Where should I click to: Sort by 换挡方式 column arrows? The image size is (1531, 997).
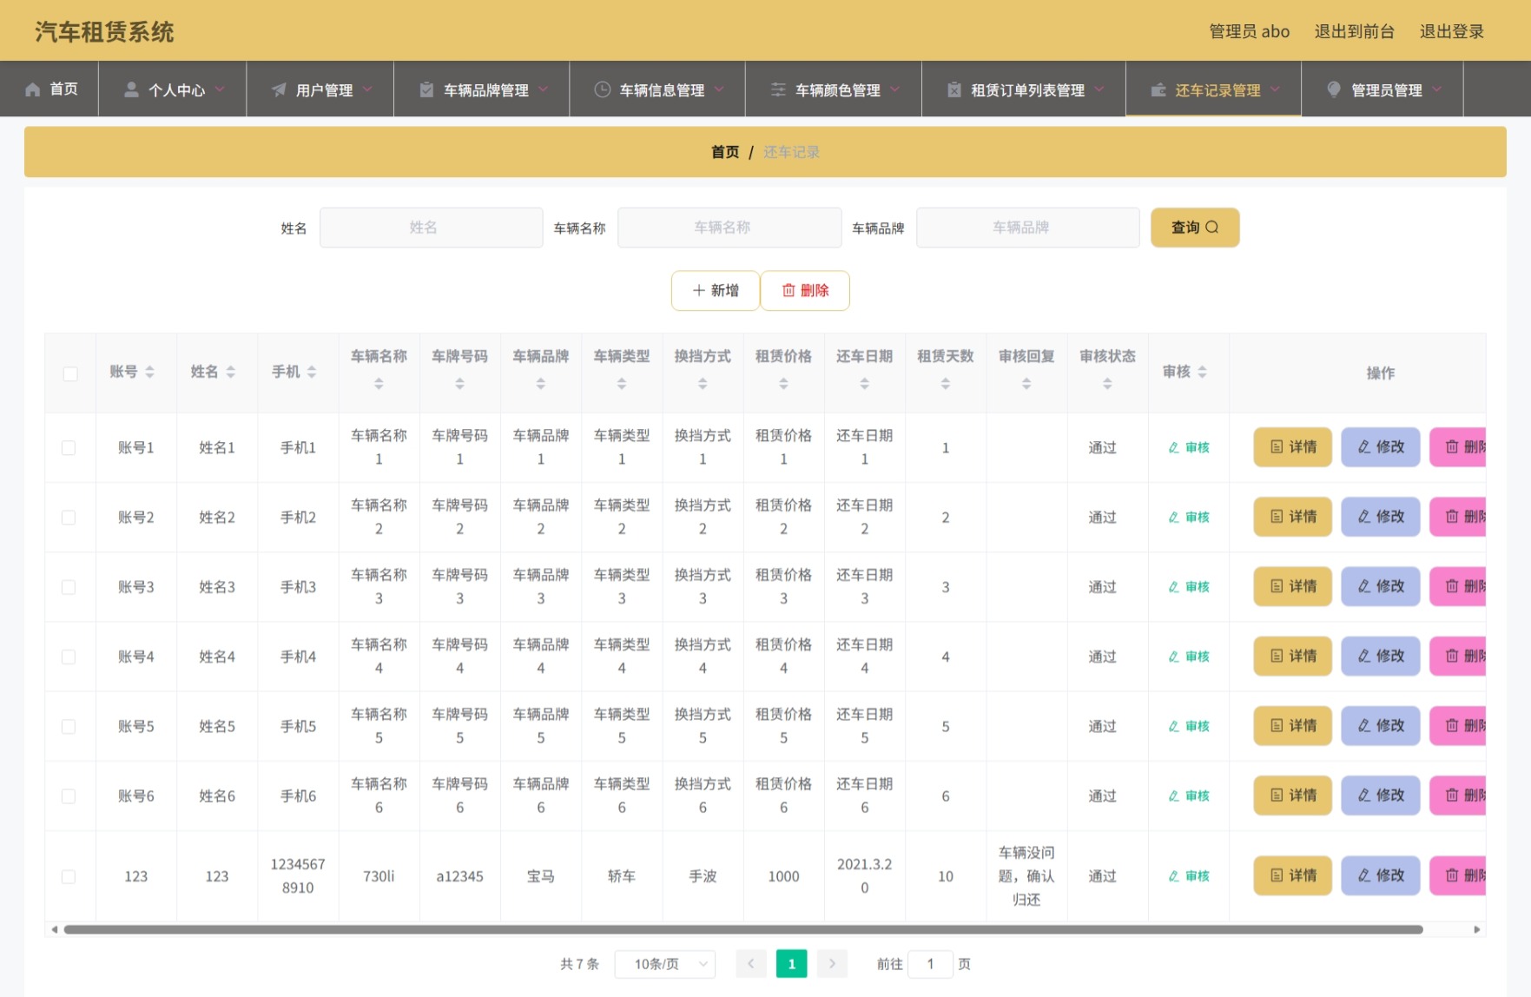click(703, 383)
